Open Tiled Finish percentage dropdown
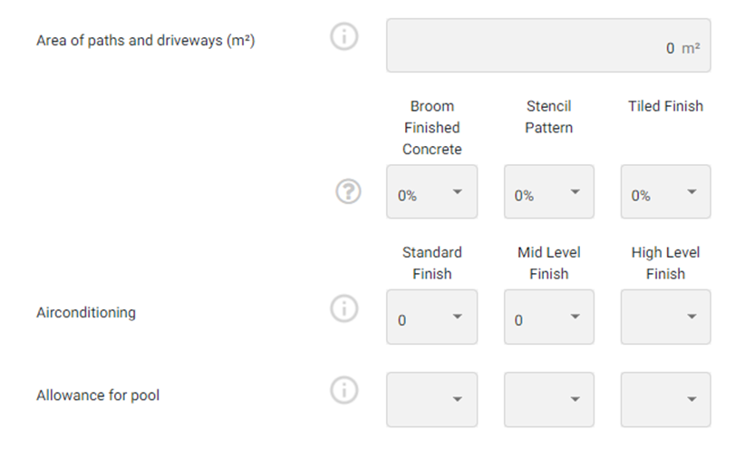735x449 pixels. click(665, 192)
